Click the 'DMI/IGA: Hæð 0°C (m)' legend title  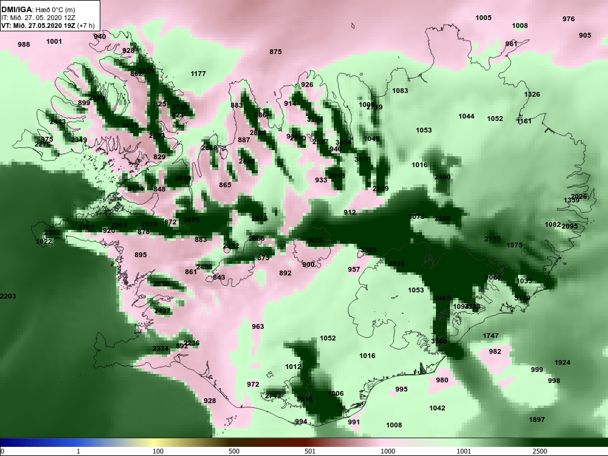(x=38, y=10)
